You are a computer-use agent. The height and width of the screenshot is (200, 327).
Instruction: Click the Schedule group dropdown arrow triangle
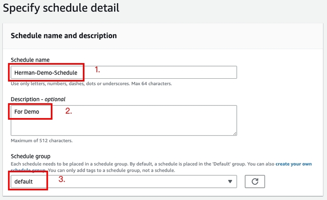(230, 182)
